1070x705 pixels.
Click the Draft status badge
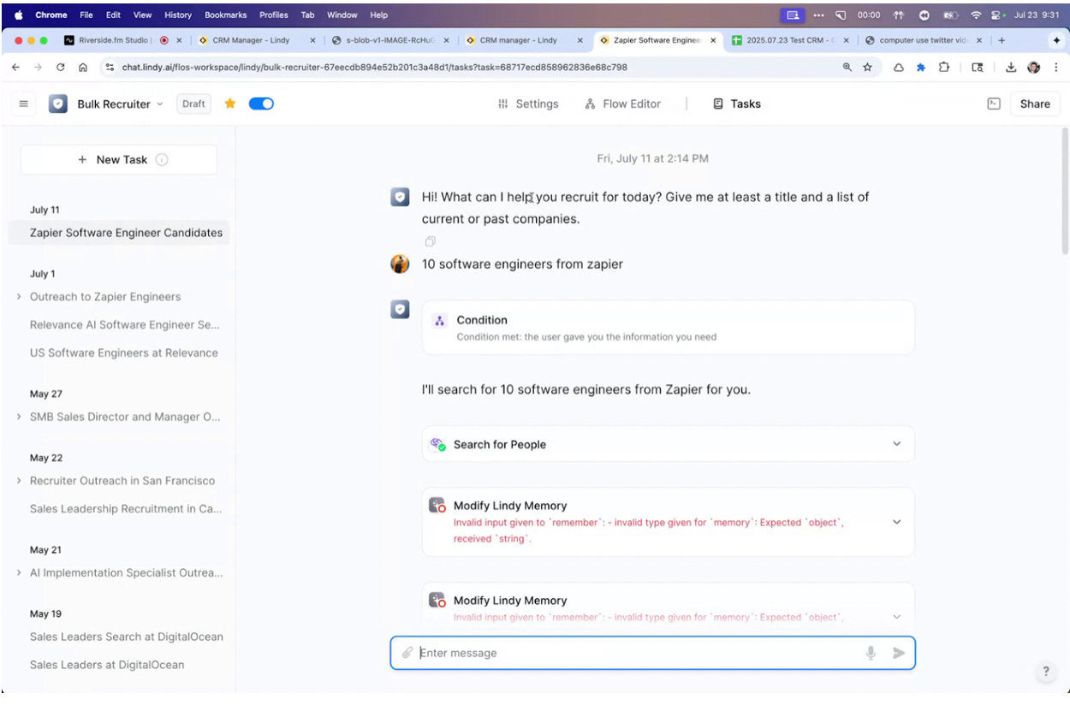[x=193, y=104]
